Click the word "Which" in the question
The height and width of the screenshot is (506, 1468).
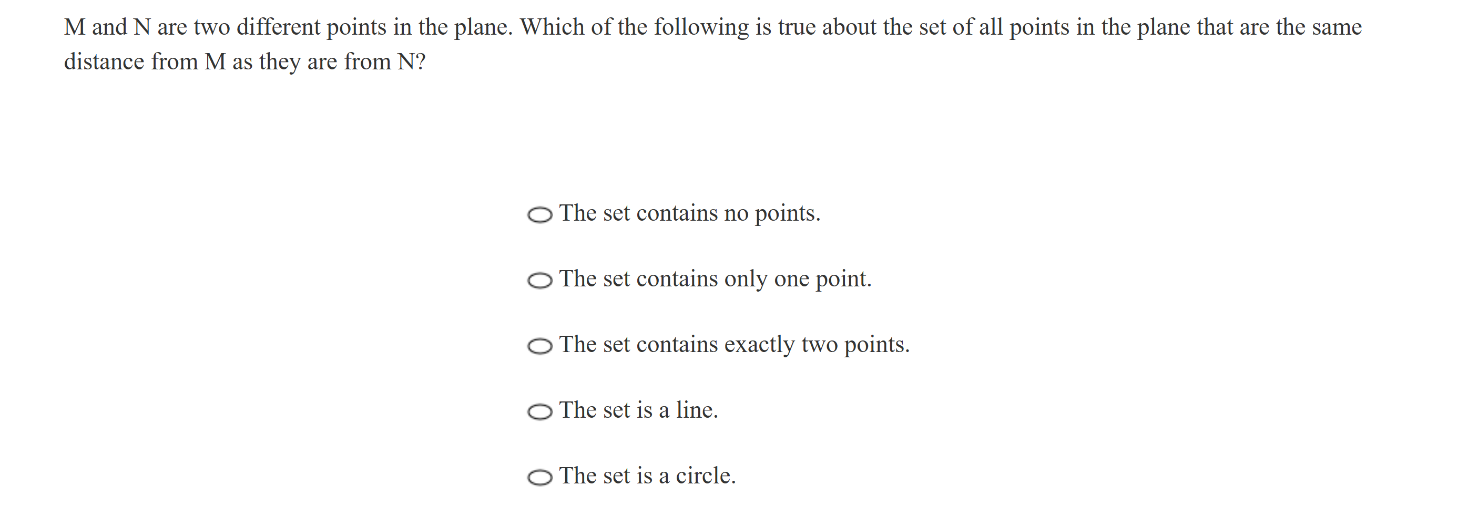tap(552, 27)
